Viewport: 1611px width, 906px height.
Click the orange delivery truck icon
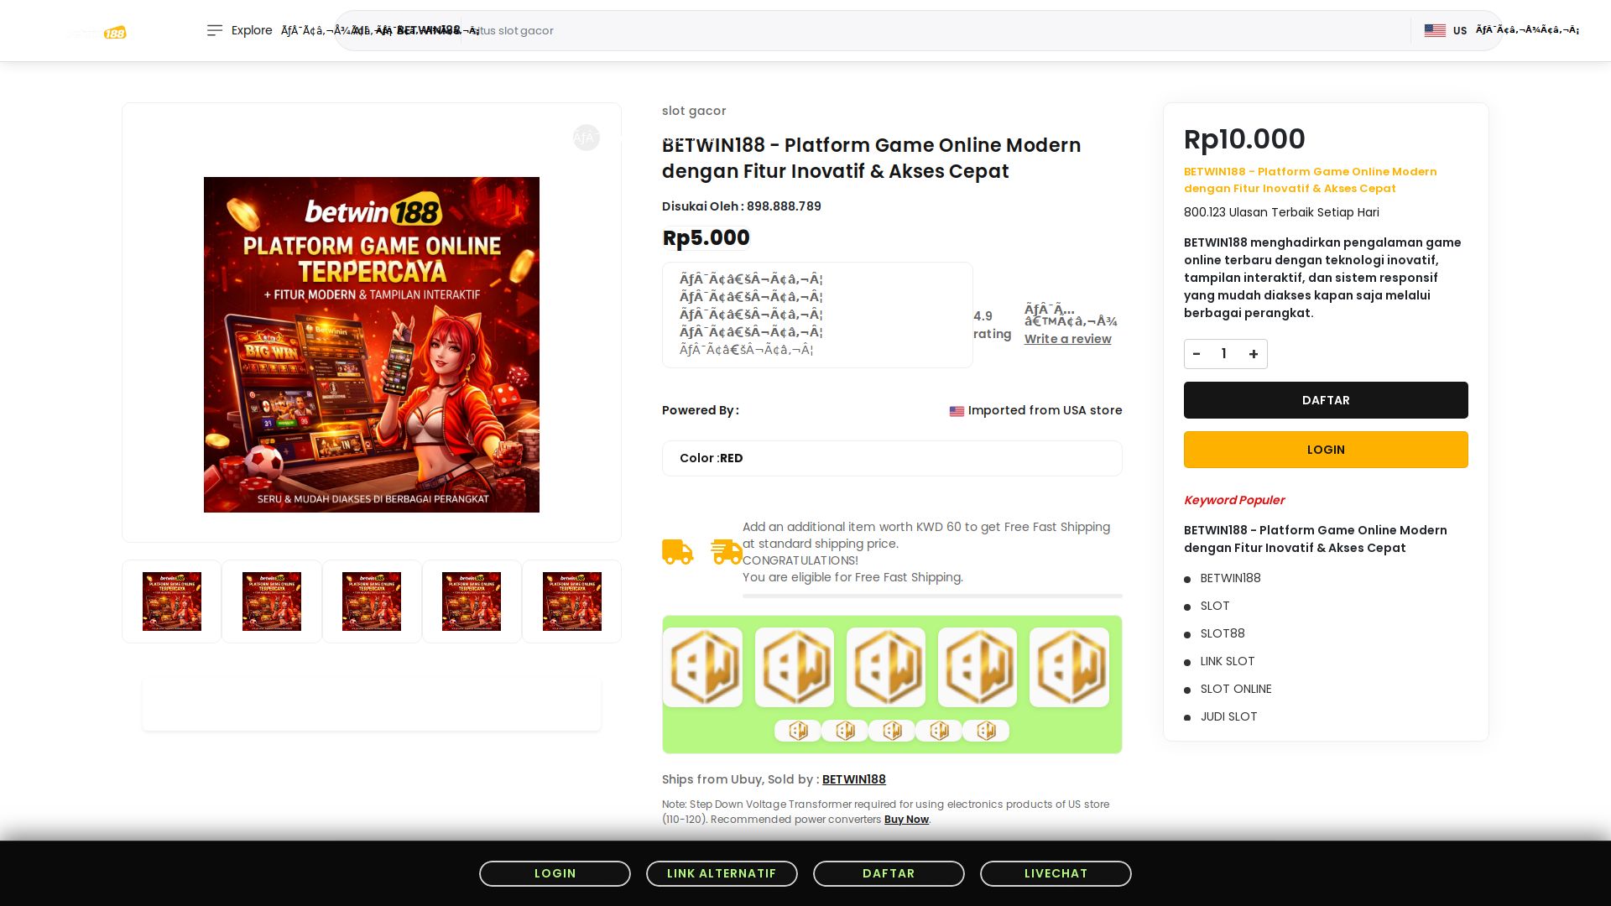(x=677, y=551)
